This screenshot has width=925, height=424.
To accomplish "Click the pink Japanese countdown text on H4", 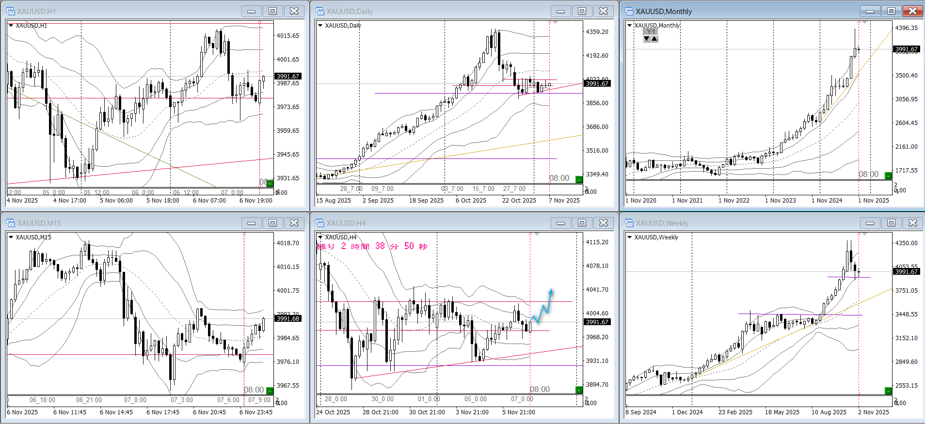I will 372,247.
